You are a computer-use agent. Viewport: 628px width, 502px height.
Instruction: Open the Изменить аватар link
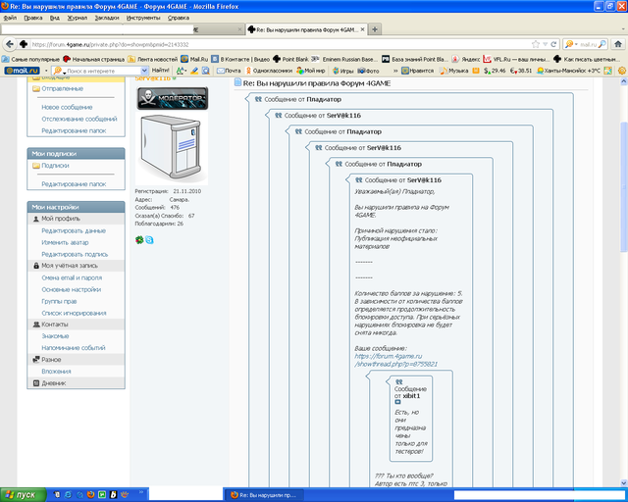coord(64,241)
